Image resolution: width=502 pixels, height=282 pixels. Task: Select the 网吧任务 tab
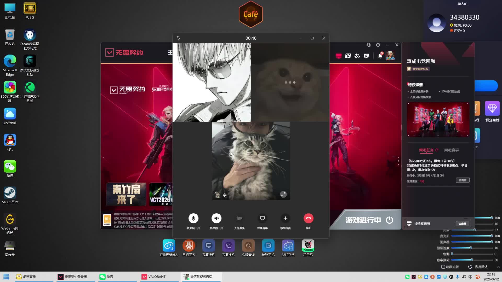(x=426, y=150)
